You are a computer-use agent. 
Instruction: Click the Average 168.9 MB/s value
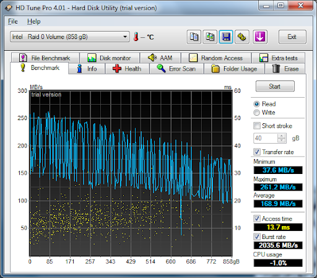point(278,204)
